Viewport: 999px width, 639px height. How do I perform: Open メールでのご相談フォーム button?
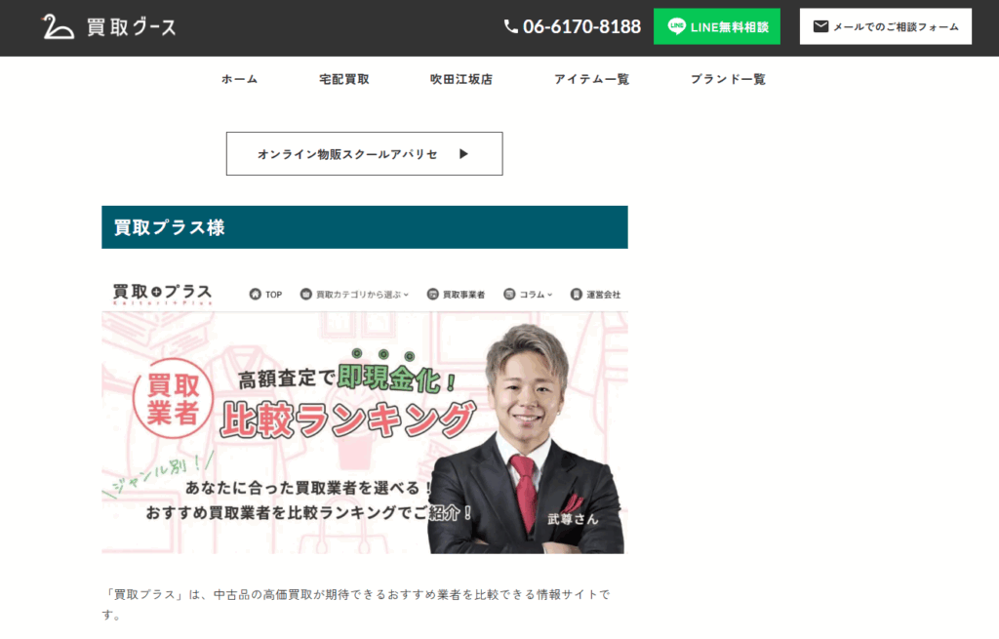pyautogui.click(x=886, y=26)
